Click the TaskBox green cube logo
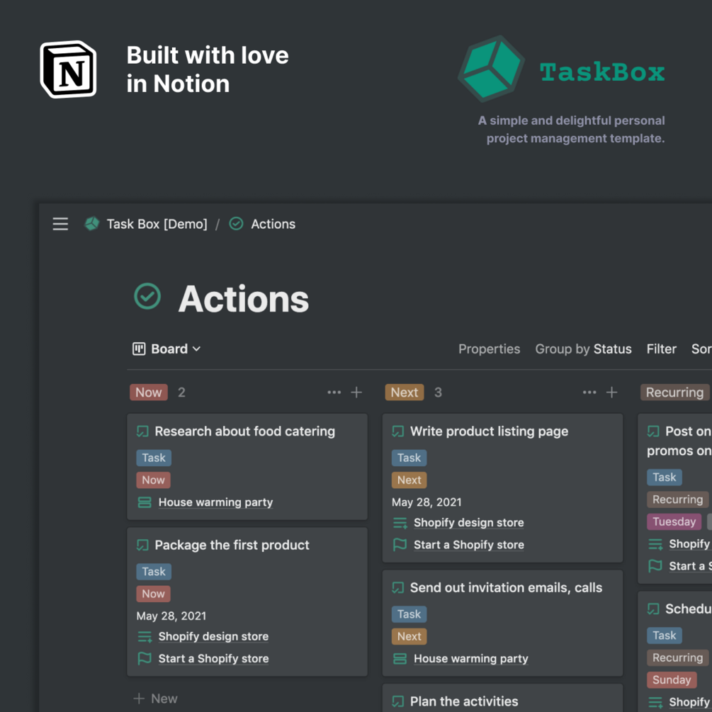The image size is (712, 712). pyautogui.click(x=492, y=69)
